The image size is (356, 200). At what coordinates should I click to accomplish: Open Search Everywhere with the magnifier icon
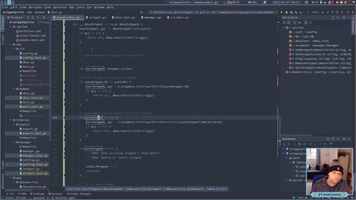[348, 12]
